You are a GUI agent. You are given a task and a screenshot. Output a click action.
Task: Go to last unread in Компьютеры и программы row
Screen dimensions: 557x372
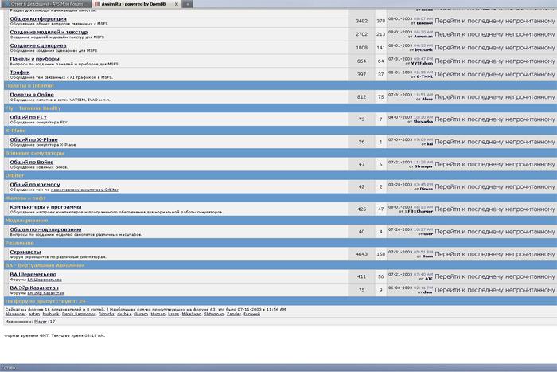pos(494,209)
